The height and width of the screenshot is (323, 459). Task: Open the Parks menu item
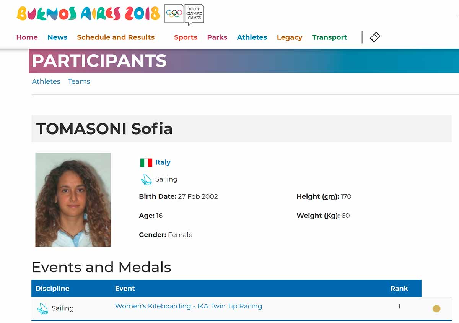[x=217, y=37]
